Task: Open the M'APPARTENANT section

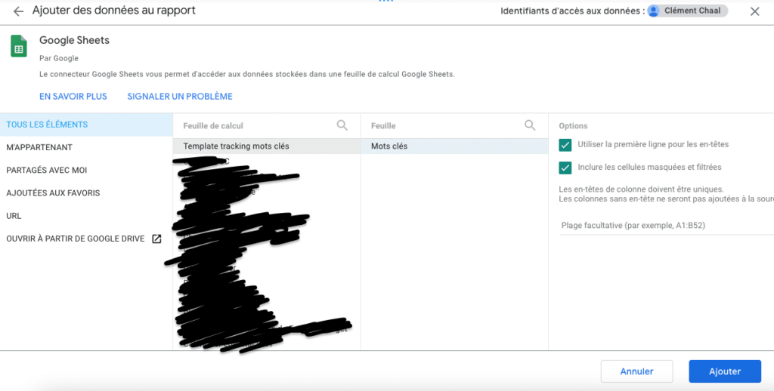Action: (39, 147)
